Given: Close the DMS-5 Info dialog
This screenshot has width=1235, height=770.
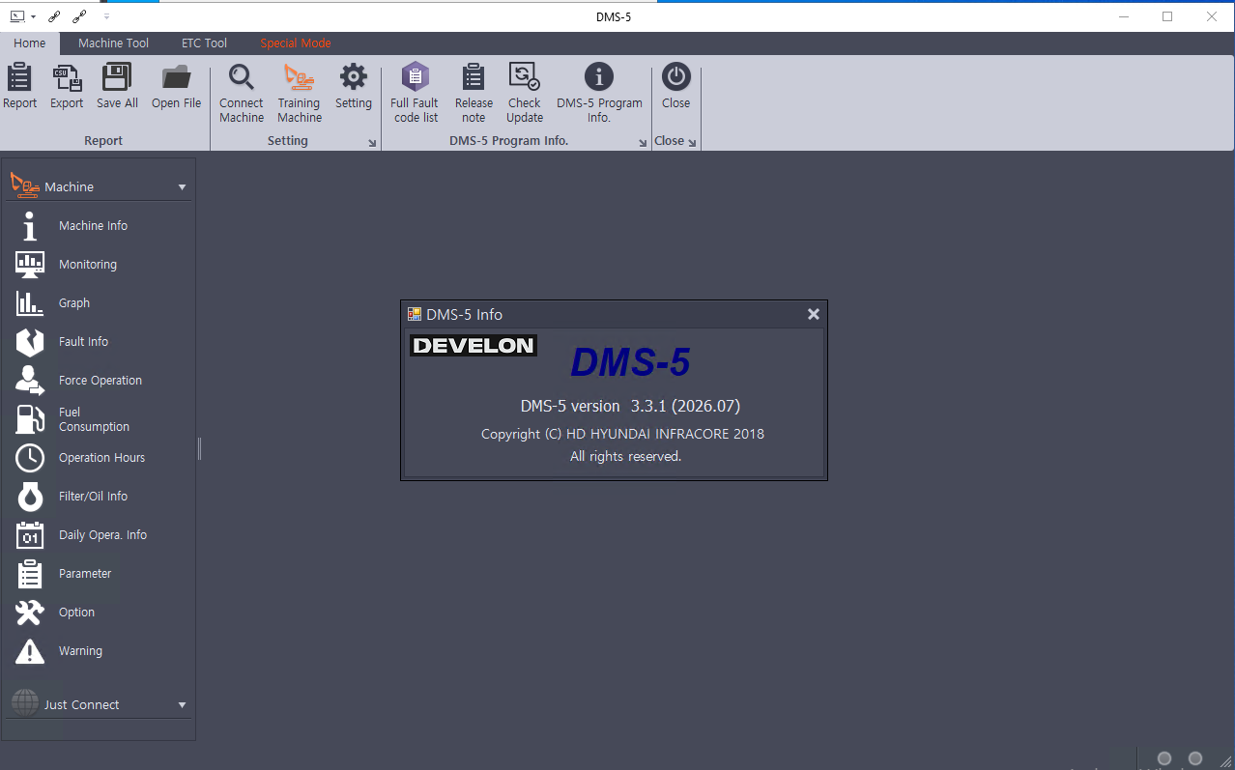Looking at the screenshot, I should [814, 314].
